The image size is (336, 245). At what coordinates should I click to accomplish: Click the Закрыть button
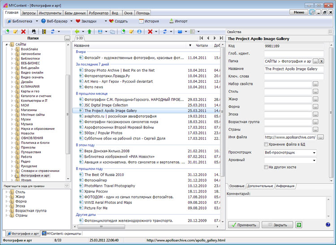[277, 225]
